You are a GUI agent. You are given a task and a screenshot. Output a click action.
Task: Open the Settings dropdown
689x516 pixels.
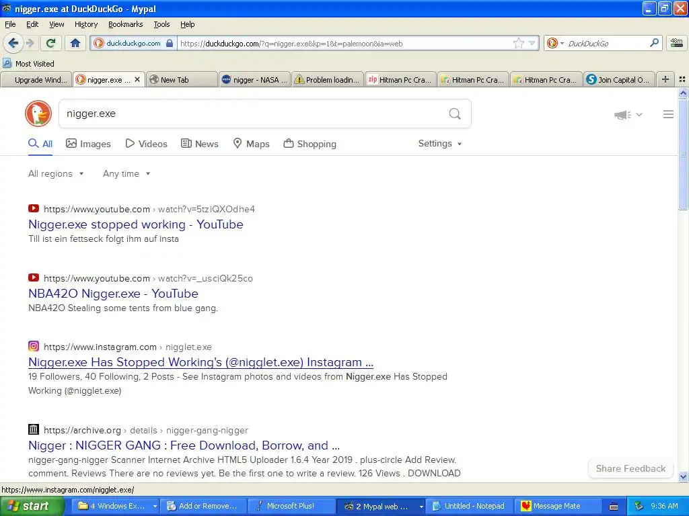click(440, 144)
